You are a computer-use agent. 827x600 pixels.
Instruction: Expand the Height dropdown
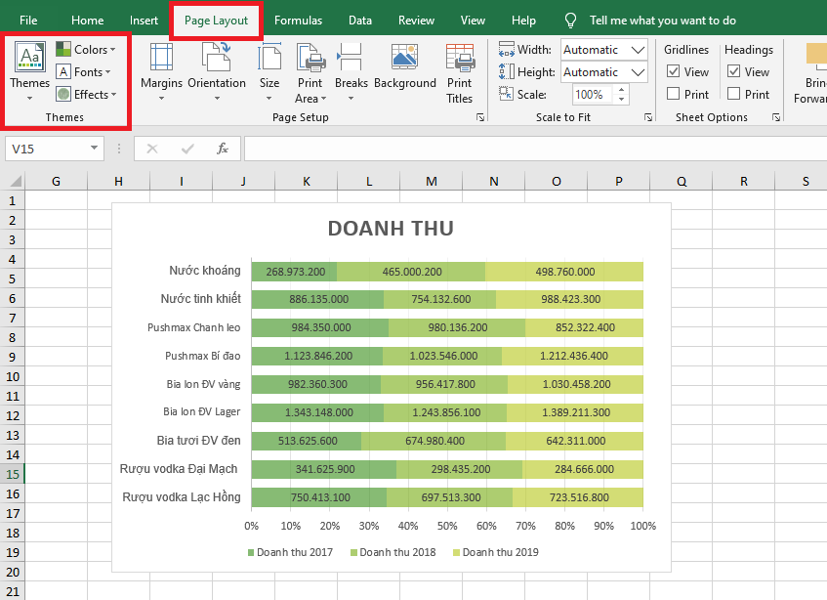[639, 72]
